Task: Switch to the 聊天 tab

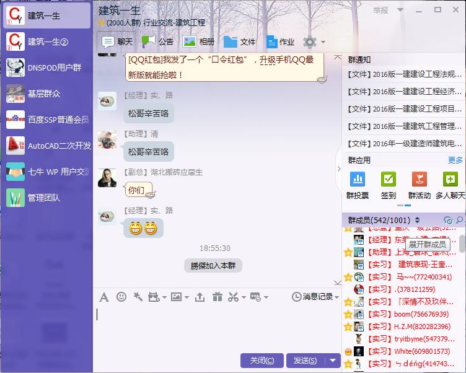Action: point(116,42)
